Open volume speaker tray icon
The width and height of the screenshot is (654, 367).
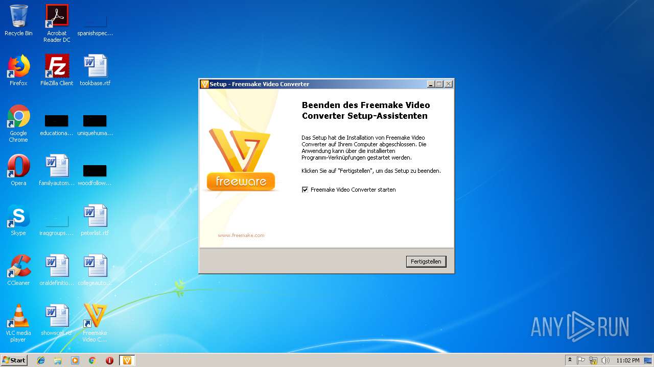coord(605,360)
